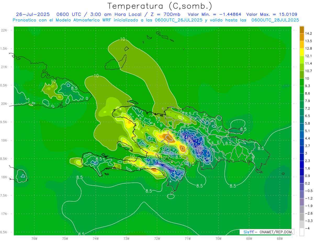Screen dimensions: 314x242
Task: Click the "18N" latitude axis label
Action: click(4, 177)
